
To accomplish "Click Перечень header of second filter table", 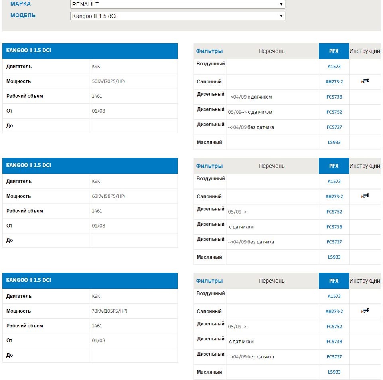I will tap(271, 166).
